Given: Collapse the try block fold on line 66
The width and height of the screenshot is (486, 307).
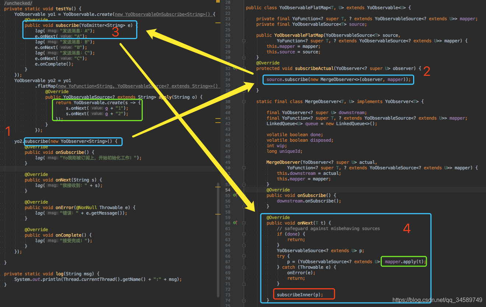Looking at the screenshot, I should 244,256.
